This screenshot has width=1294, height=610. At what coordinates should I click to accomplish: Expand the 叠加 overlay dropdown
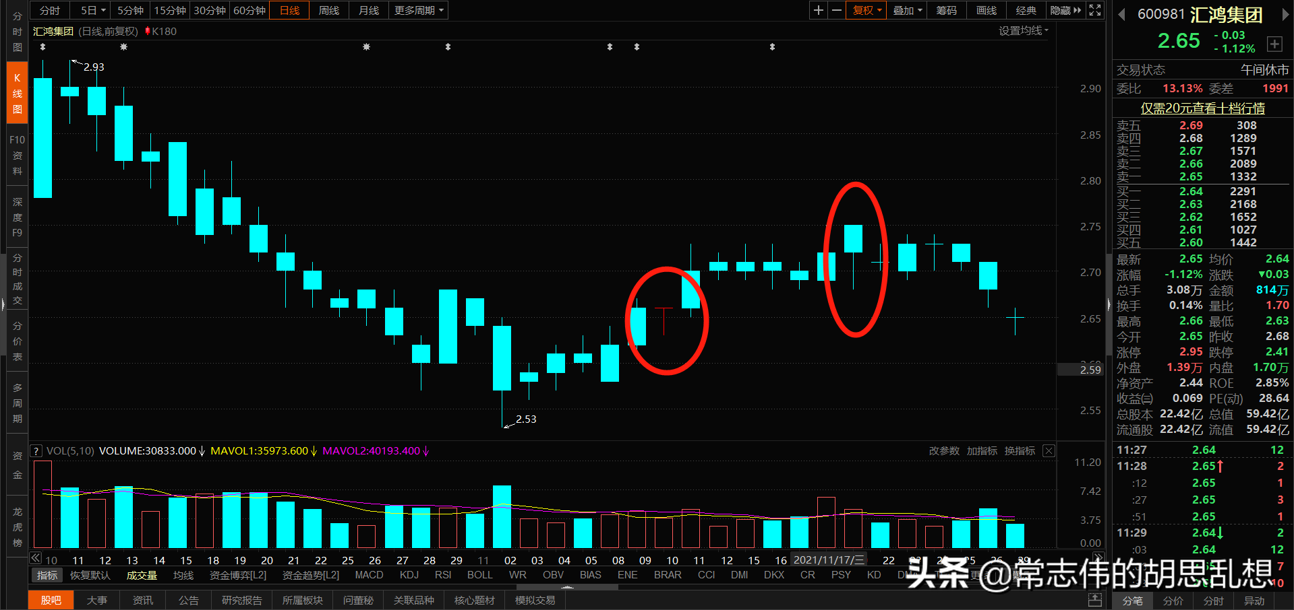tap(906, 10)
